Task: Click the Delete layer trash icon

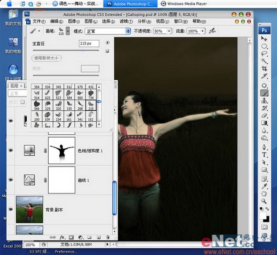Action: coord(108,237)
